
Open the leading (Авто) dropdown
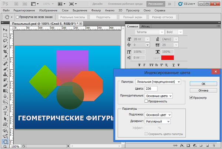(x=176, y=39)
